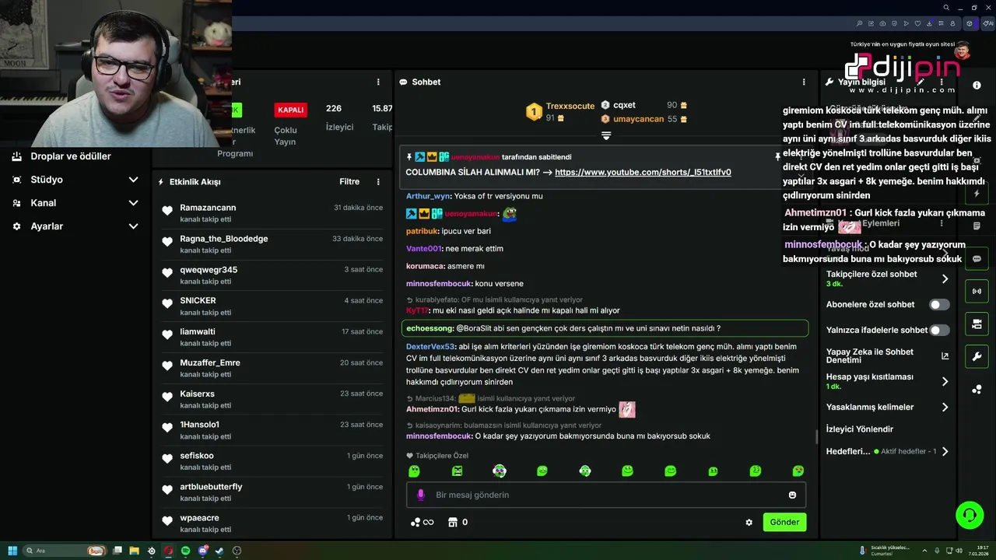The height and width of the screenshot is (560, 996).
Task: Open the Filtre activity filter
Action: (349, 181)
